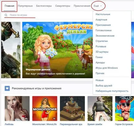Open the Стратегии category

(x=102, y=41)
